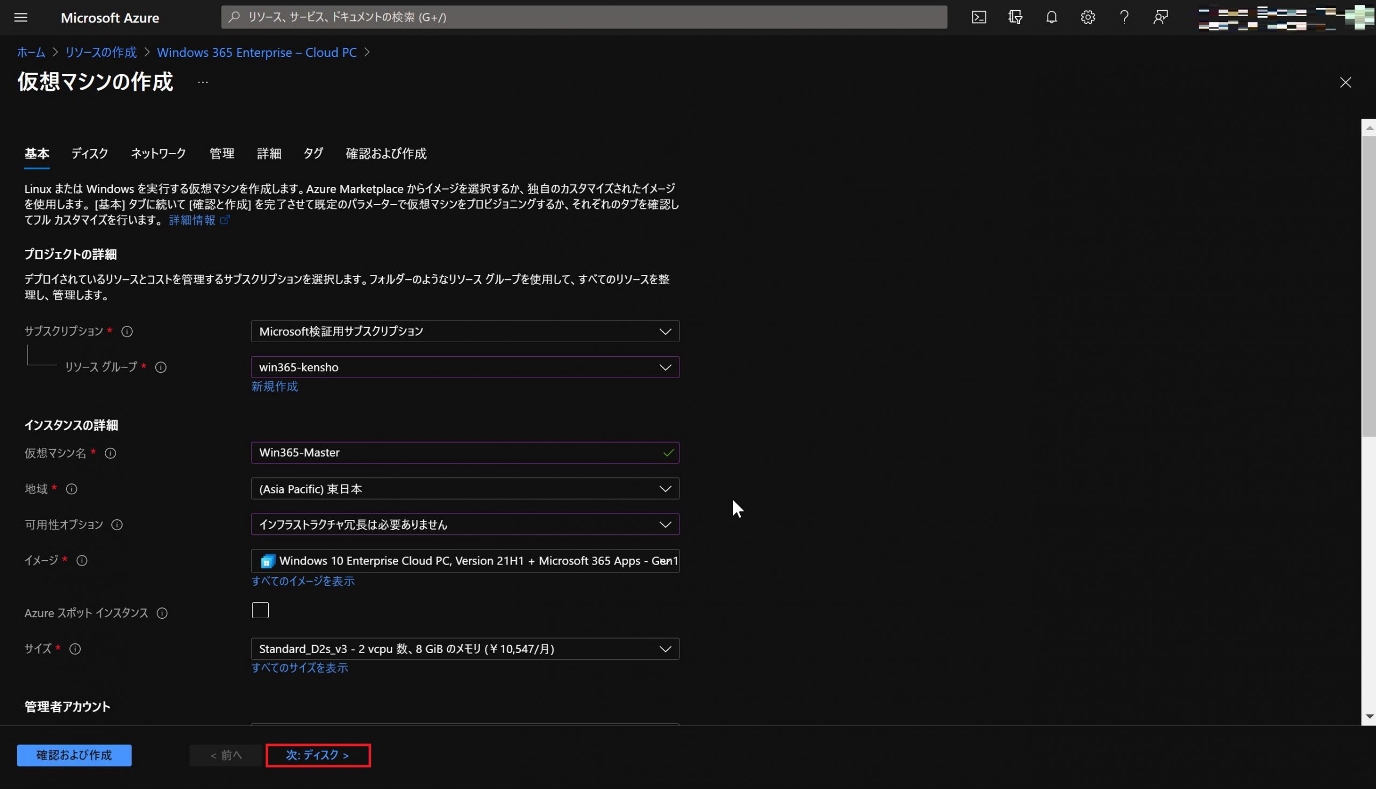1376x789 pixels.
Task: Click info icon beside Azure スポット インスタンス
Action: [162, 613]
